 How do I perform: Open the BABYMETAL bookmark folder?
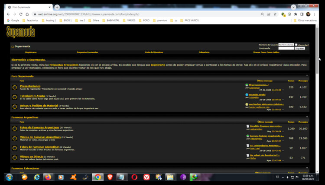click(x=111, y=20)
